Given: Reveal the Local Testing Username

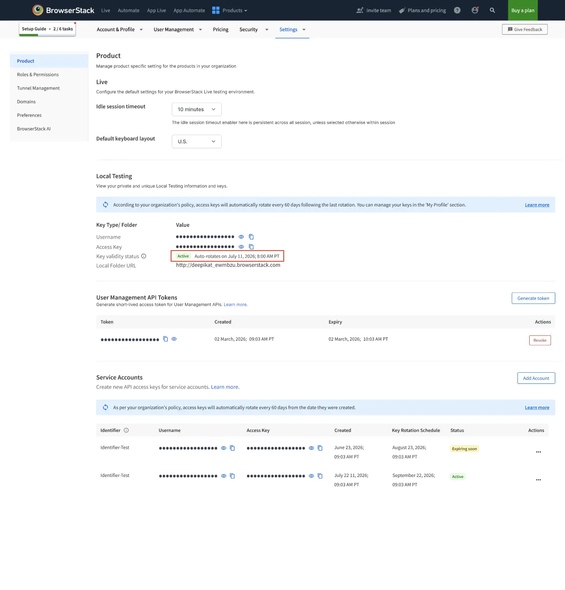Looking at the screenshot, I should click(241, 237).
